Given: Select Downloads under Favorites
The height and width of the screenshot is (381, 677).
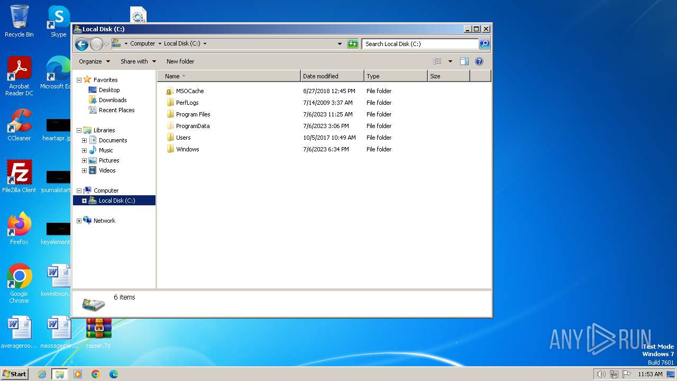Looking at the screenshot, I should [x=107, y=100].
